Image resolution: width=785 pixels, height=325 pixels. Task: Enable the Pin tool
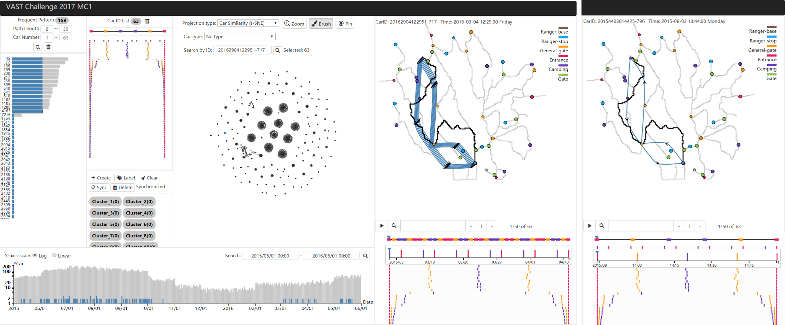(345, 24)
